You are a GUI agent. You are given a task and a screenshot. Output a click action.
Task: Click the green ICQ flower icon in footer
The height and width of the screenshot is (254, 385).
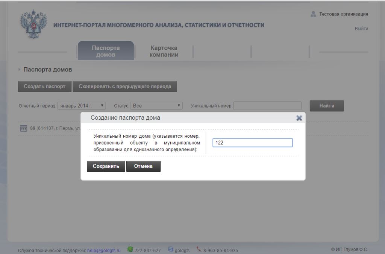[x=130, y=249]
